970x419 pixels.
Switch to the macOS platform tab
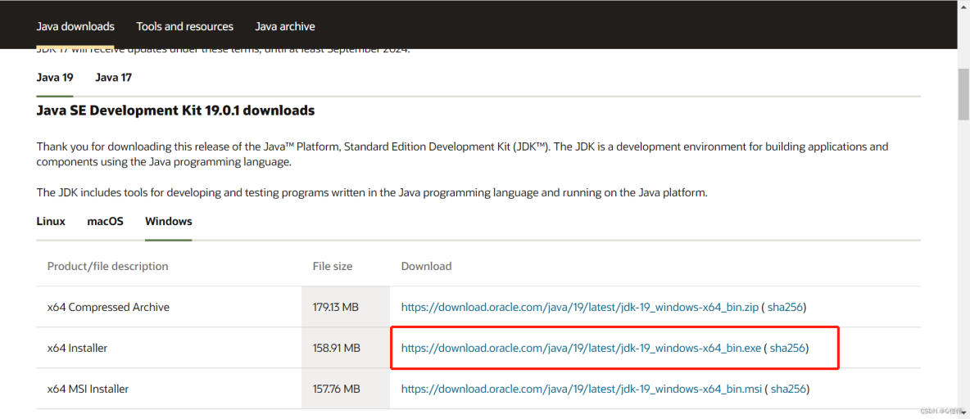pyautogui.click(x=105, y=222)
